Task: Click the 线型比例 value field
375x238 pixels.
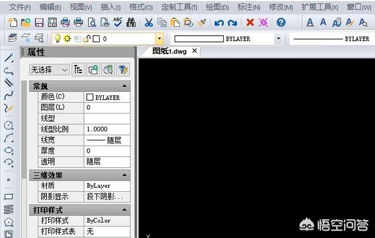Action: tap(107, 129)
